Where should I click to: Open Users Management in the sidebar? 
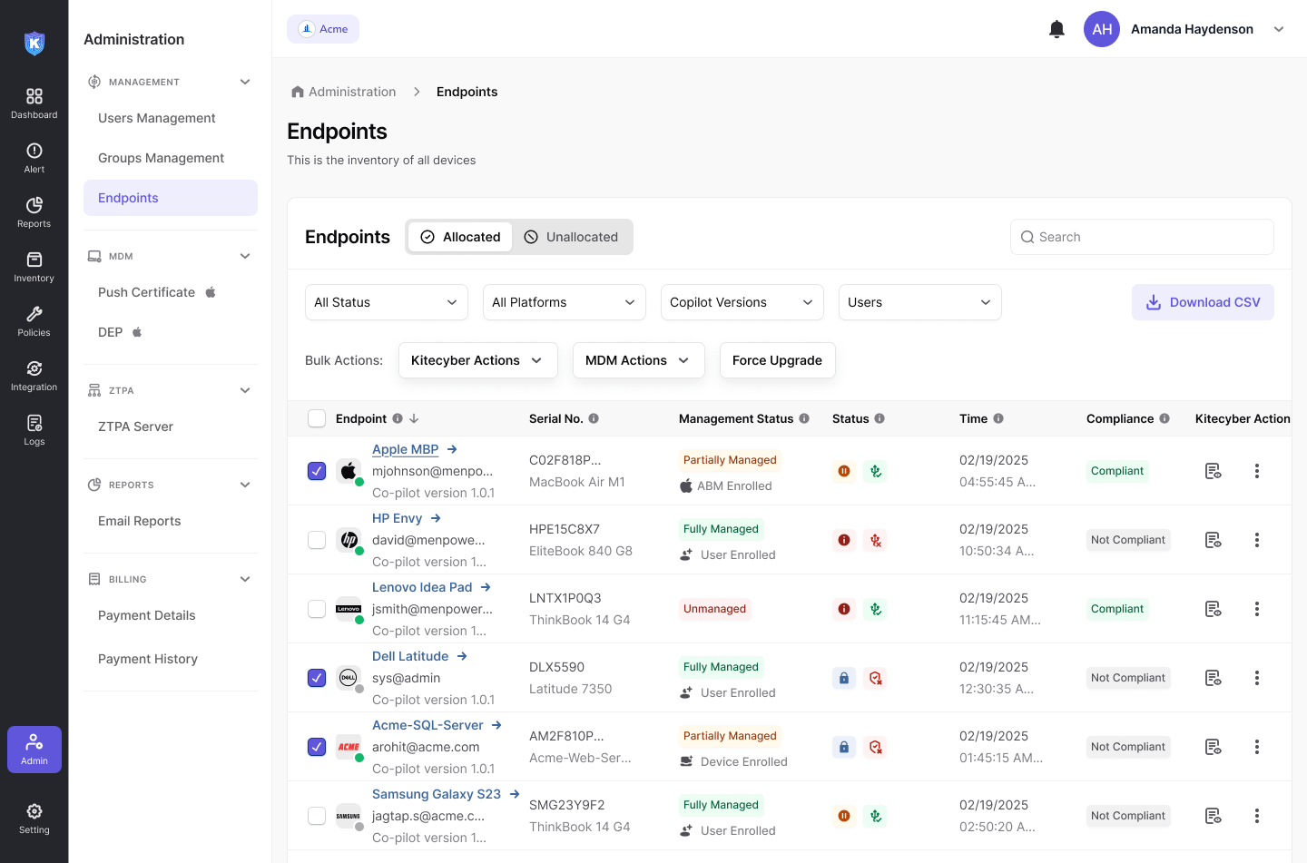coord(157,118)
